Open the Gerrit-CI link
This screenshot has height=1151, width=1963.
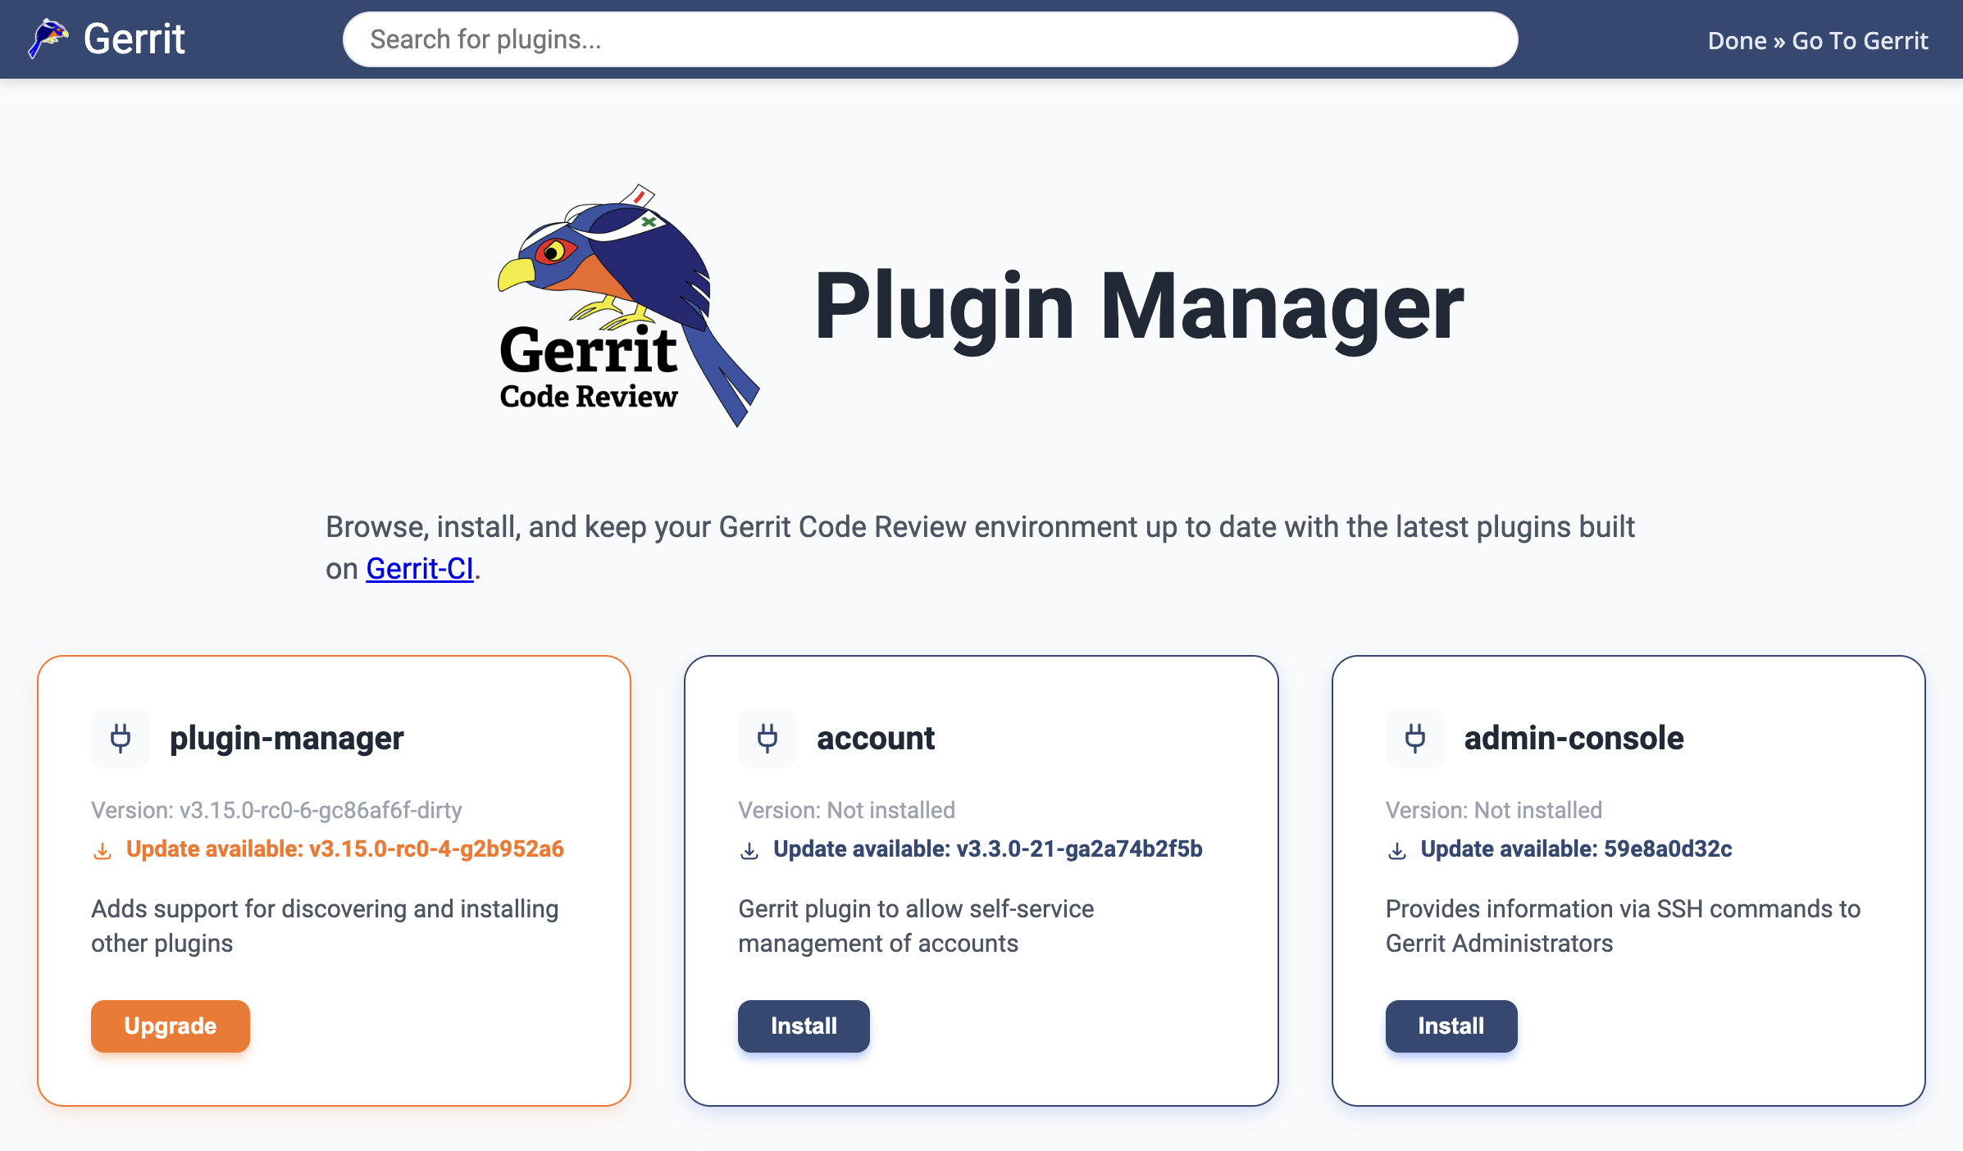coord(420,568)
